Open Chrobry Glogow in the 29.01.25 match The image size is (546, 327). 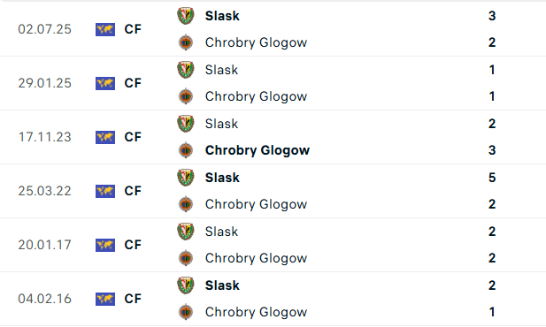pyautogui.click(x=256, y=96)
